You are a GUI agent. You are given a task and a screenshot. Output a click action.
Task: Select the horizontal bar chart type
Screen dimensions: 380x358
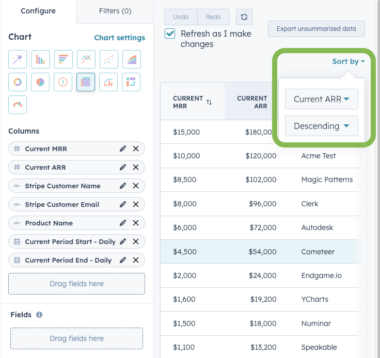[63, 59]
